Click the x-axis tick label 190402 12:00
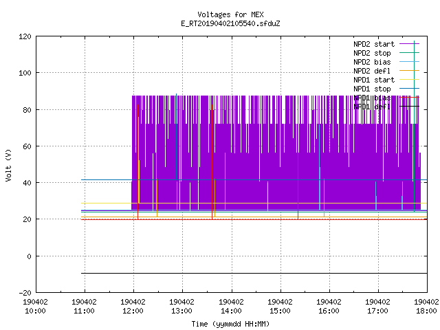Viewport: 440px width, 330px height. click(x=133, y=307)
